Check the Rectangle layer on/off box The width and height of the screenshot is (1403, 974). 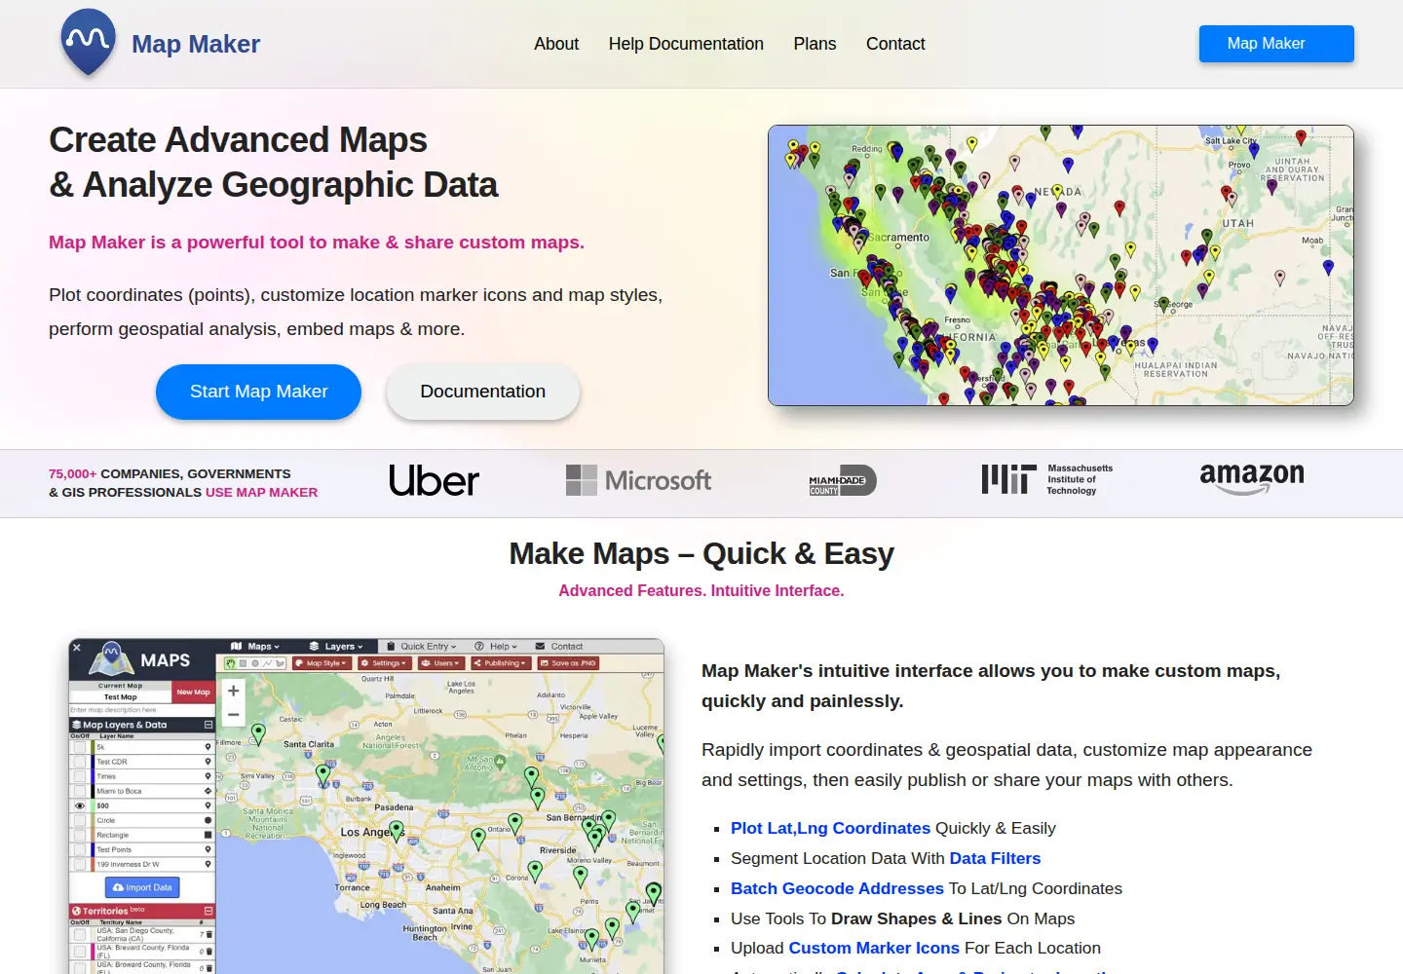pyautogui.click(x=80, y=835)
